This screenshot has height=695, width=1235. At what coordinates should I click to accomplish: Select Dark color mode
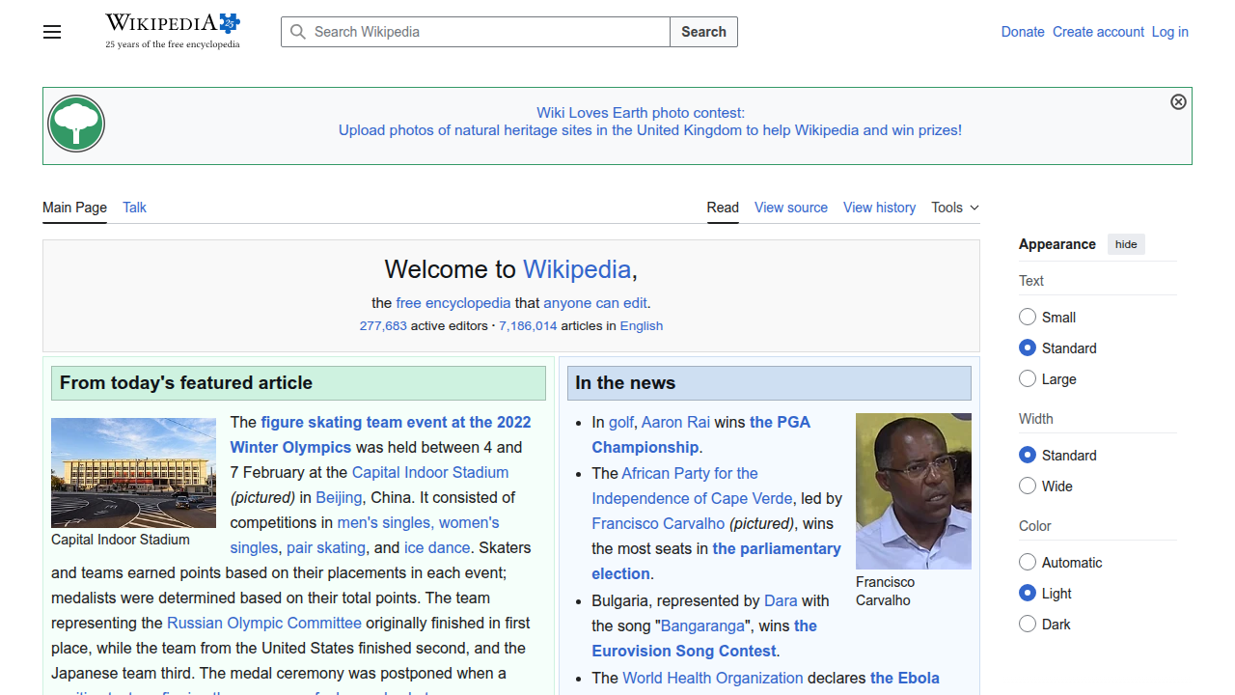[1028, 624]
